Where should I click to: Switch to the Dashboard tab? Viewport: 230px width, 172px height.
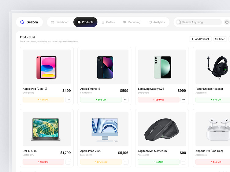(60, 22)
